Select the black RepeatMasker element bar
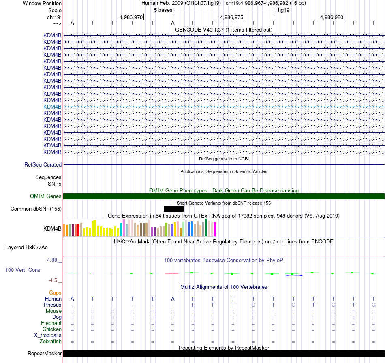The height and width of the screenshot is (363, 385). [224, 353]
